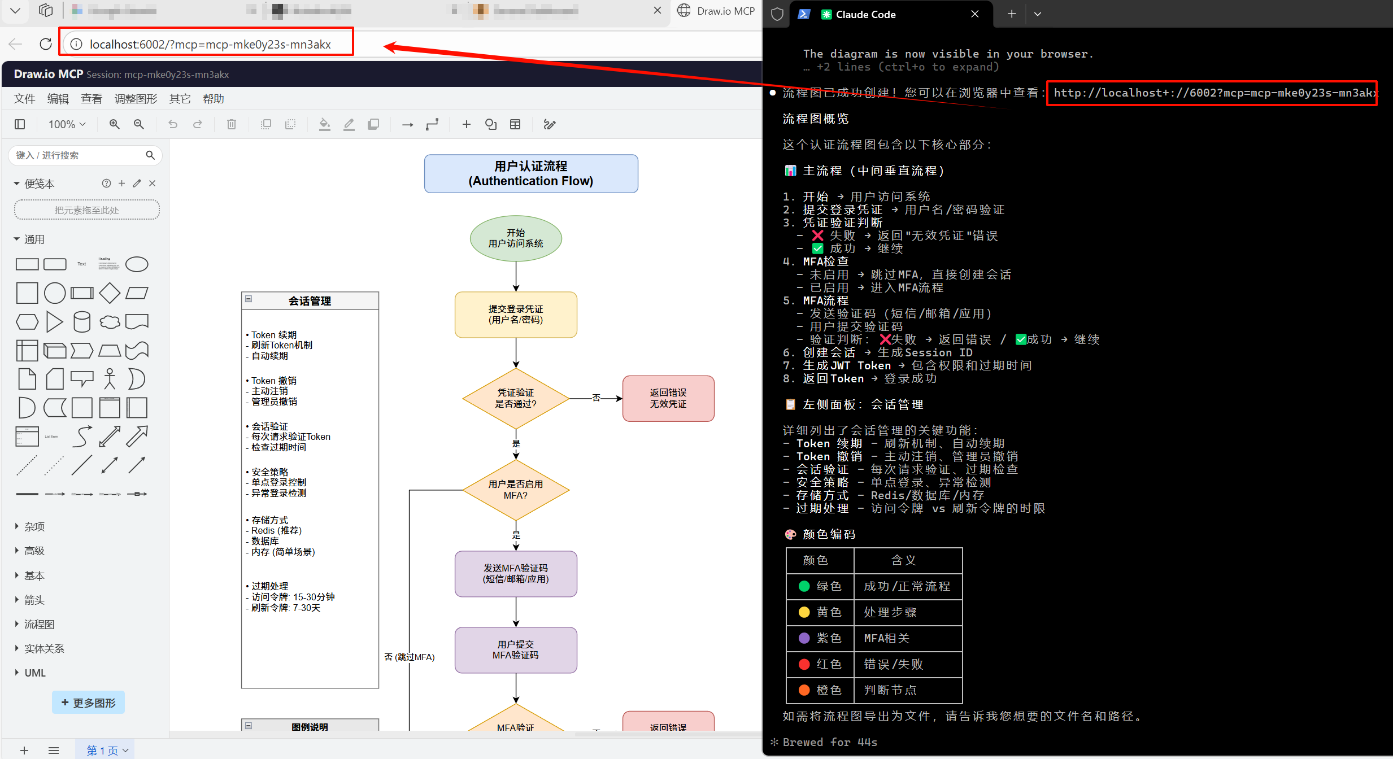This screenshot has width=1393, height=759.
Task: Add a new page with the plus icon
Action: [24, 751]
